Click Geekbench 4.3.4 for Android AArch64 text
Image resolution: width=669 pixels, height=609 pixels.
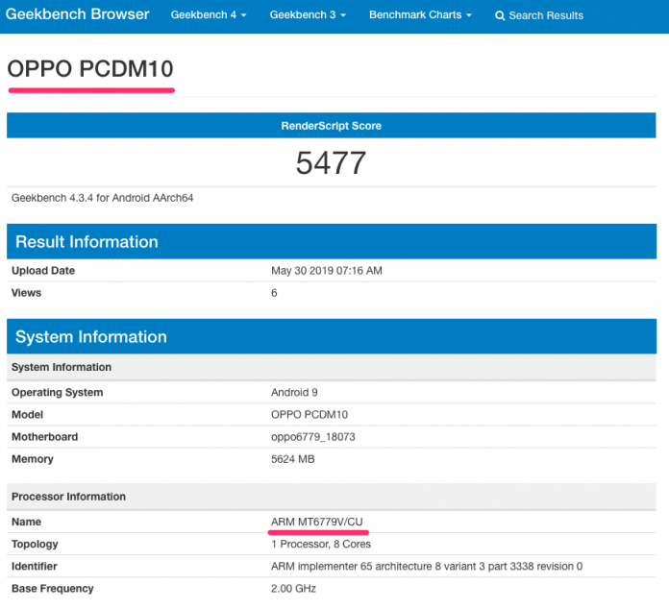pos(103,198)
